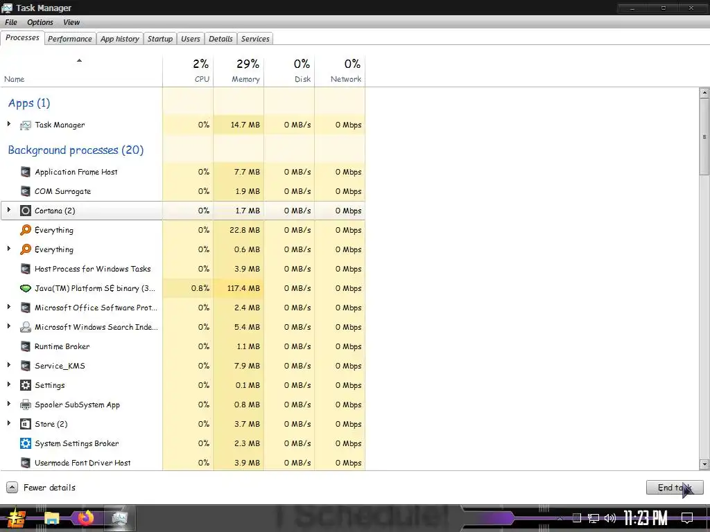The image size is (710, 532).
Task: Click the Task Manager taskbar icon
Action: (x=119, y=518)
